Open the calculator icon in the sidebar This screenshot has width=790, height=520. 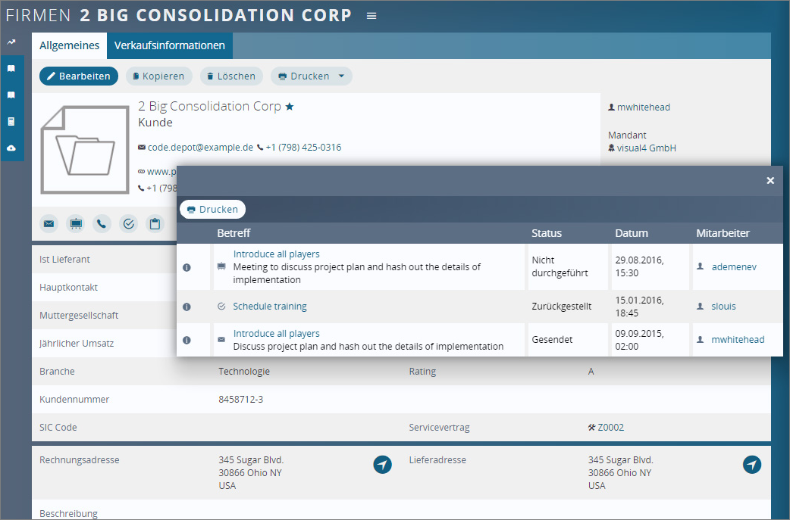(11, 121)
